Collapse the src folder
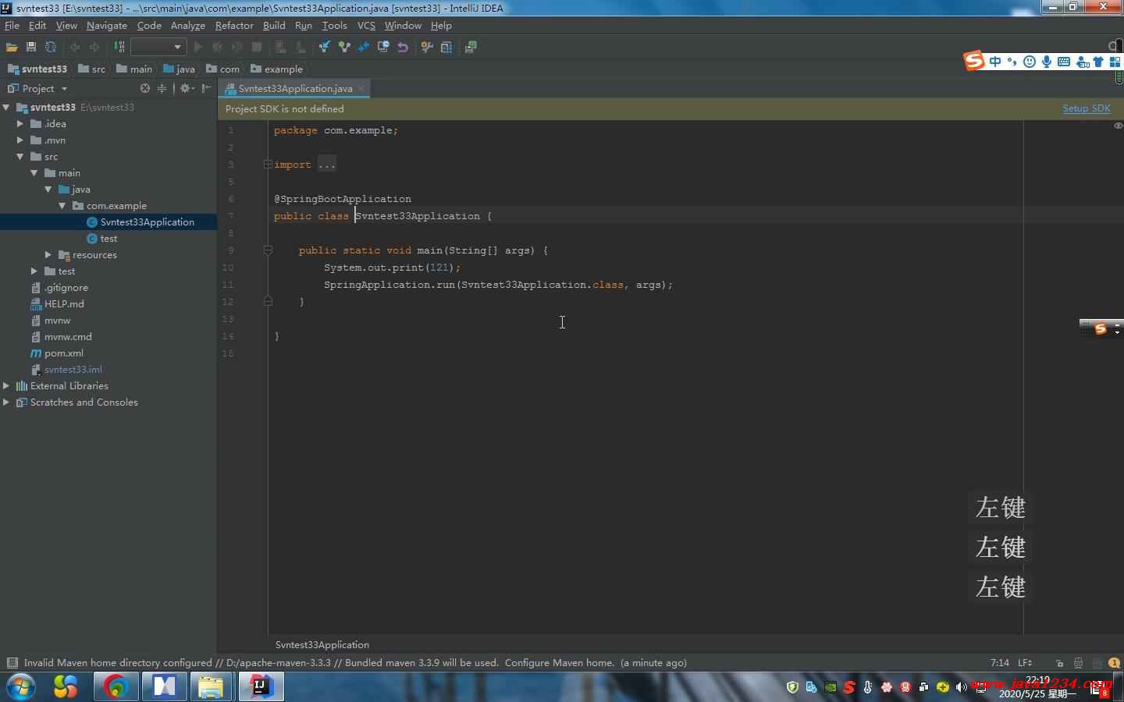Image resolution: width=1124 pixels, height=702 pixels. point(20,156)
